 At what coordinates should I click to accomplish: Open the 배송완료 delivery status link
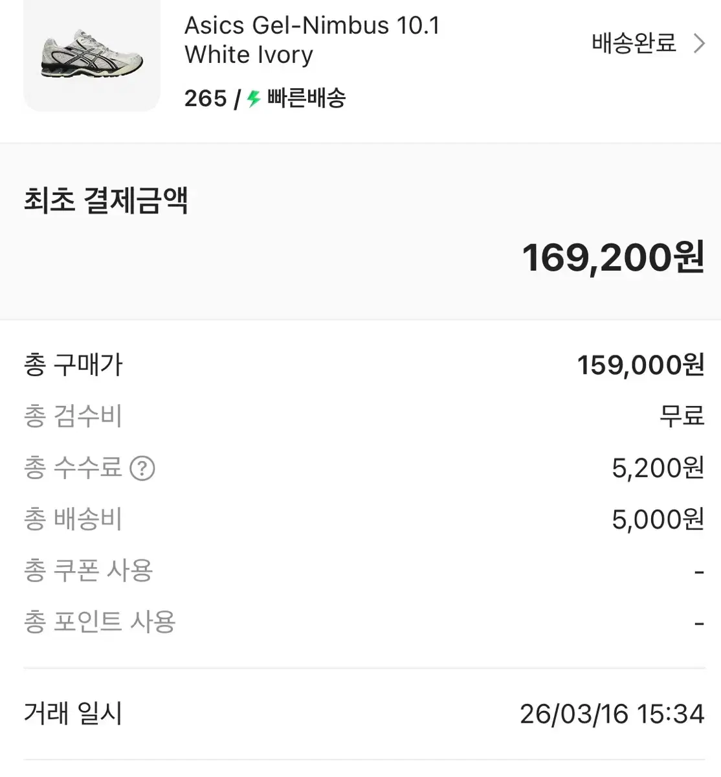634,43
